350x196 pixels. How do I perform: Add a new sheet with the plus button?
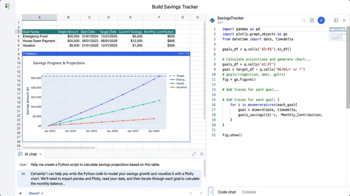coord(20,193)
